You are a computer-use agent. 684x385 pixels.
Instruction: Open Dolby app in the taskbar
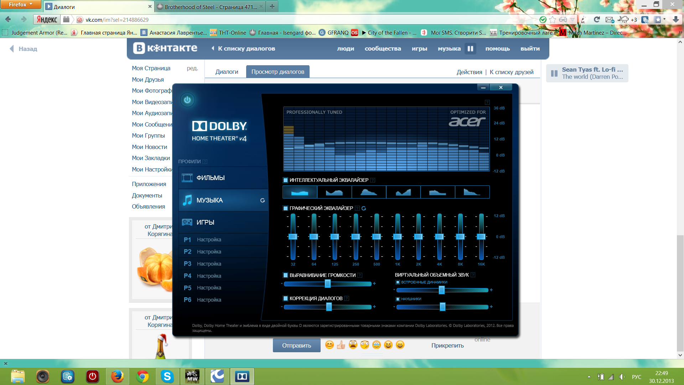(242, 376)
